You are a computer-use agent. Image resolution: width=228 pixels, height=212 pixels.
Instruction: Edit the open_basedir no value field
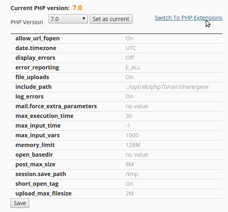coord(137,155)
